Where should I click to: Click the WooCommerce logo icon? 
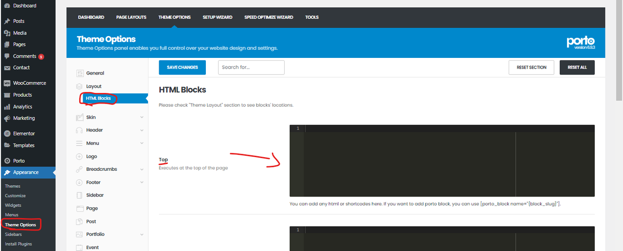click(7, 83)
